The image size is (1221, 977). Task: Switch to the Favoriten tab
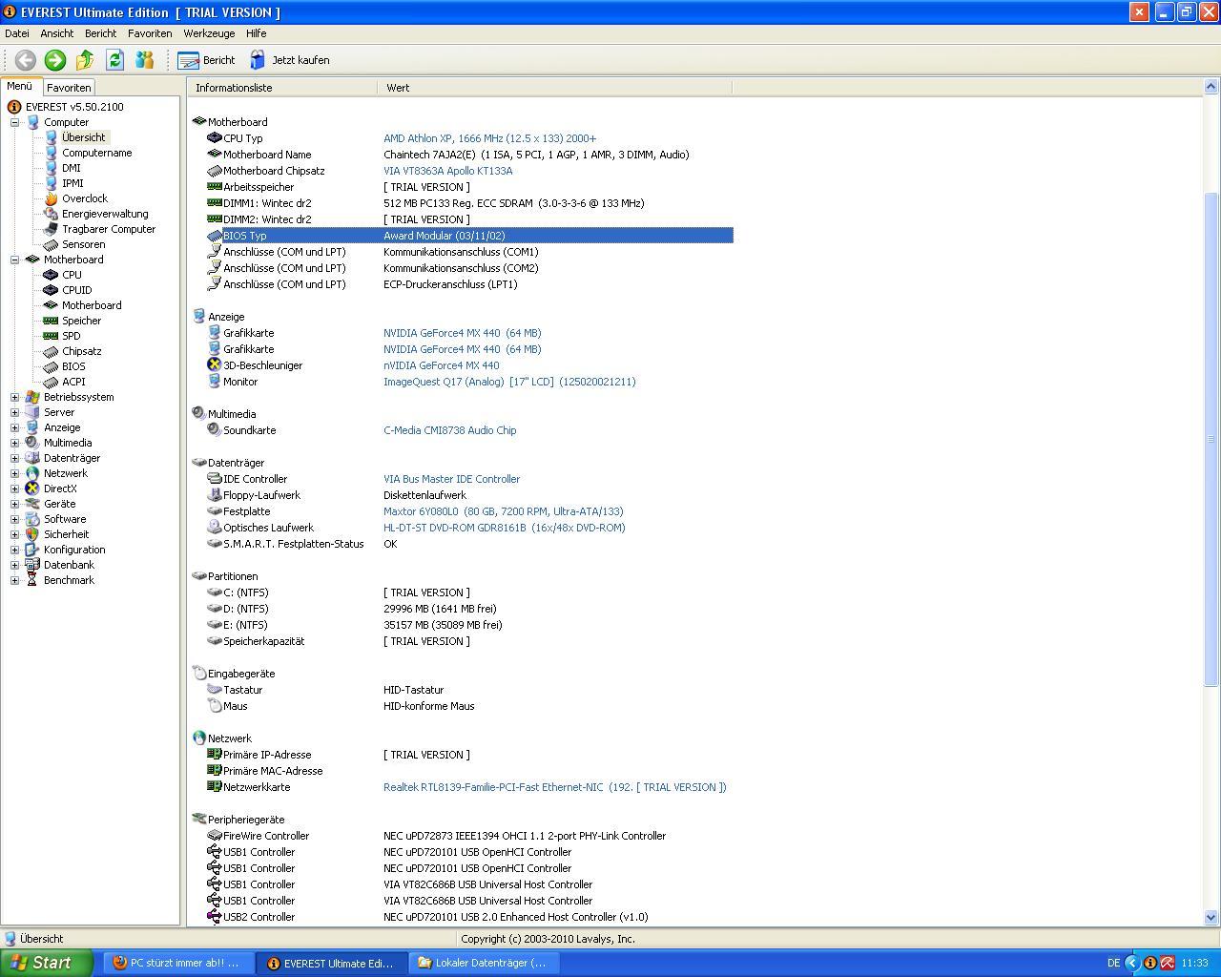[x=69, y=88]
